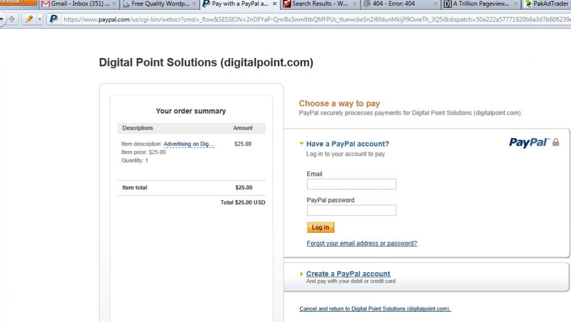Focus the PayPal password field
The image size is (571, 322).
(351, 210)
